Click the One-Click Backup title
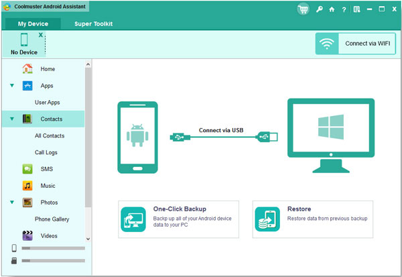The image size is (402, 277). click(x=180, y=209)
